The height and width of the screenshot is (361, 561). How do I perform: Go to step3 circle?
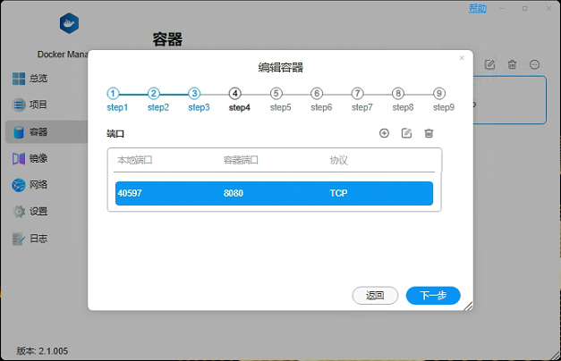[194, 94]
